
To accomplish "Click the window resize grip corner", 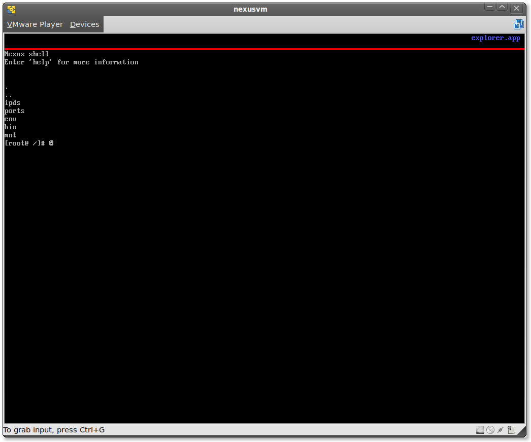I will pos(522,430).
